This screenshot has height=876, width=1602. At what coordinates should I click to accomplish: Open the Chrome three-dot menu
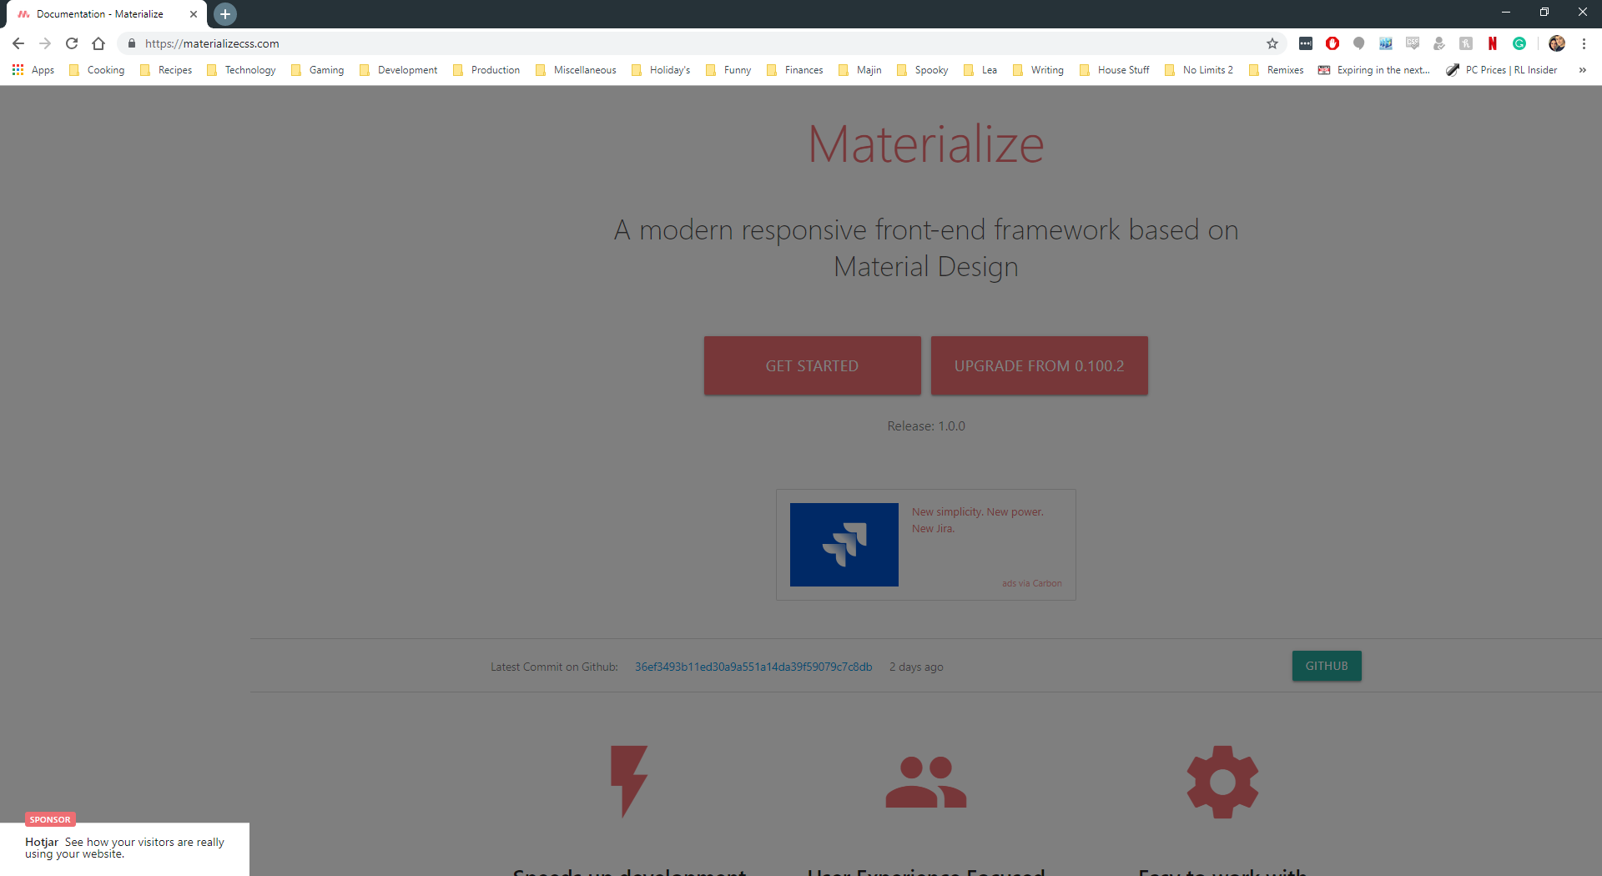[x=1584, y=43]
